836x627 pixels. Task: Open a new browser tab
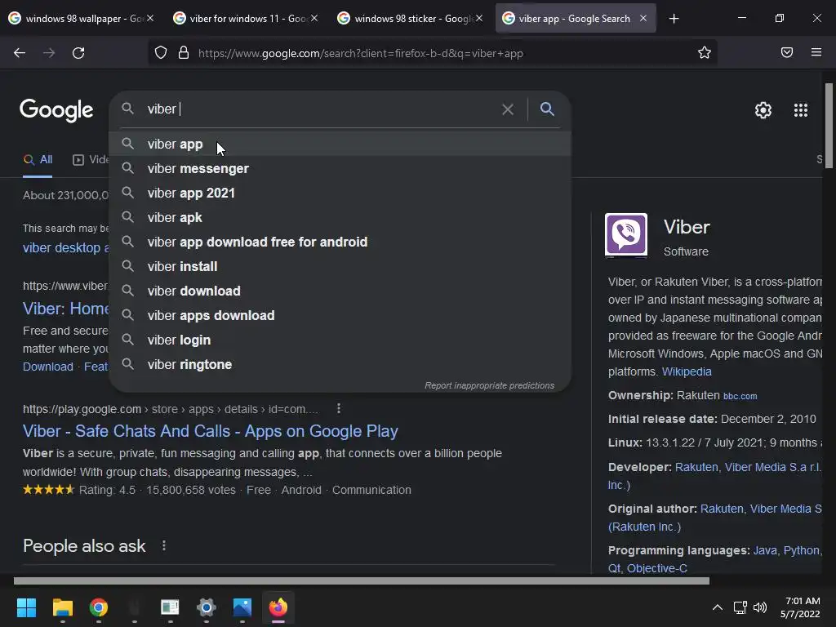(x=674, y=19)
